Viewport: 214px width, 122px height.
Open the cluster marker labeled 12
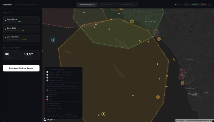coord(182,83)
